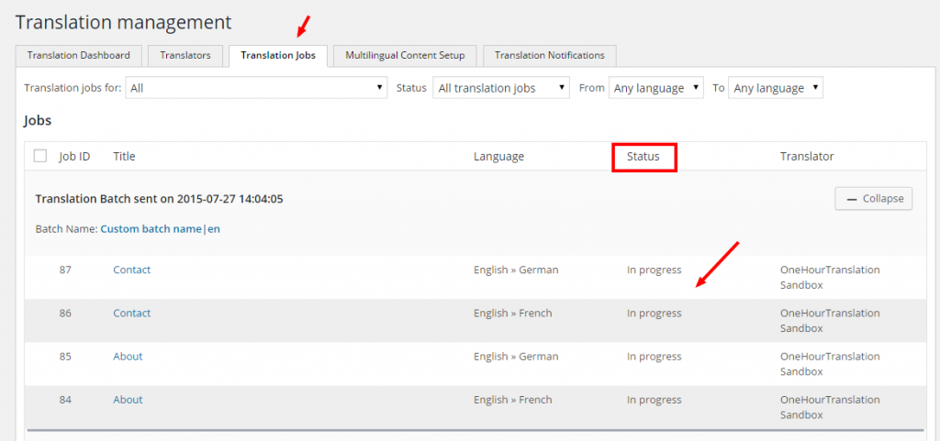Open the Contact job with ID 87
The height and width of the screenshot is (441, 940).
pyautogui.click(x=131, y=270)
